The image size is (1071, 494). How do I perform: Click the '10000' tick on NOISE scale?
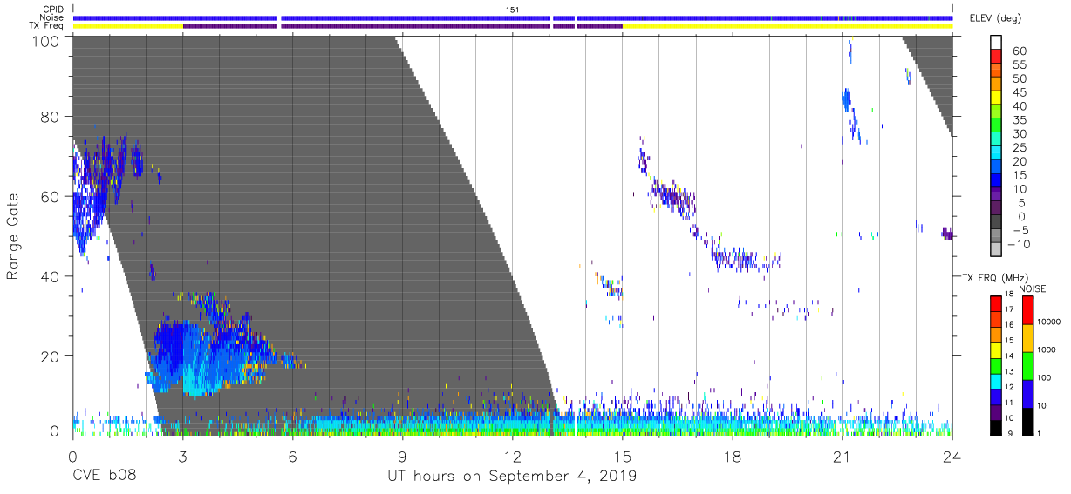(x=1049, y=323)
